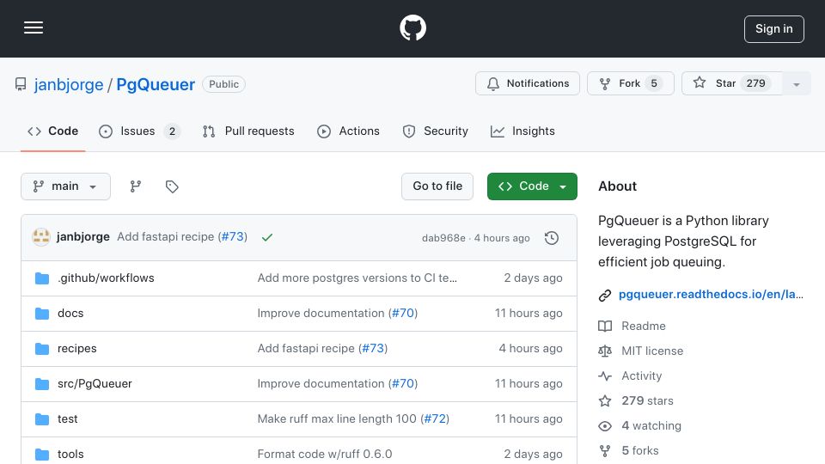The height and width of the screenshot is (464, 825).
Task: Open the Insights tab
Action: [522, 131]
